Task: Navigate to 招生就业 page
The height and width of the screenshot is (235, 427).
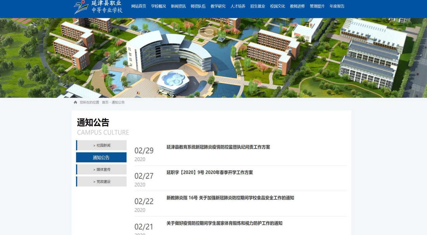Action: [x=258, y=6]
